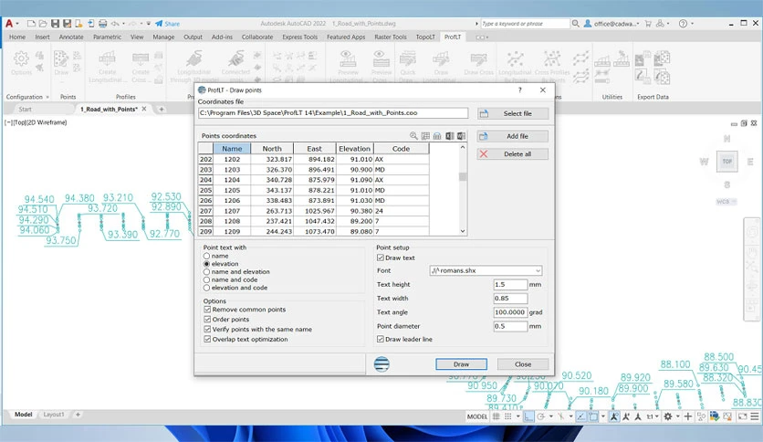Expand the AutoCAD application menu arrow
The width and height of the screenshot is (763, 442).
[x=17, y=24]
